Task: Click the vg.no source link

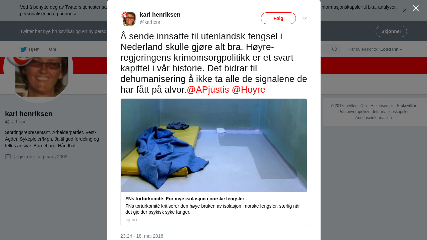Action: [x=131, y=220]
